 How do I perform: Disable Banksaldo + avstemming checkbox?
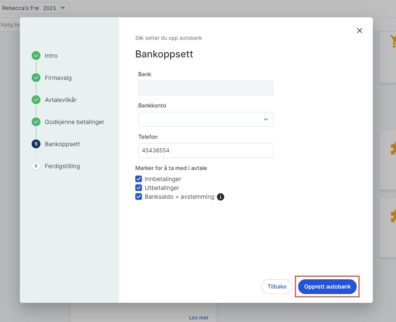pos(139,197)
